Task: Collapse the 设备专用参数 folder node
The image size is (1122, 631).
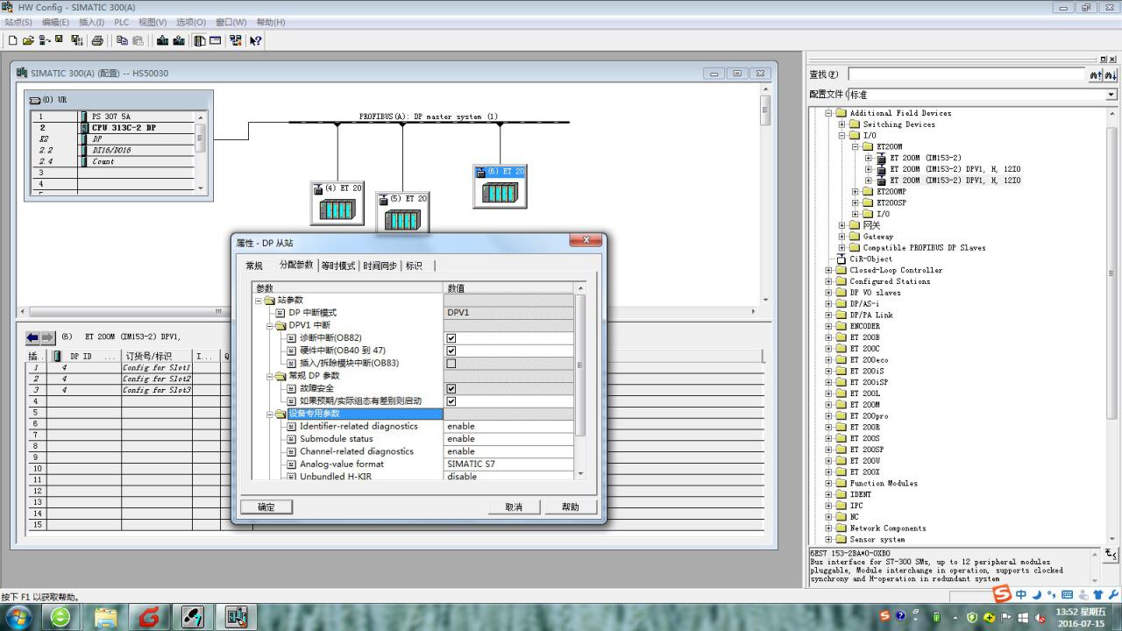Action: (x=270, y=414)
